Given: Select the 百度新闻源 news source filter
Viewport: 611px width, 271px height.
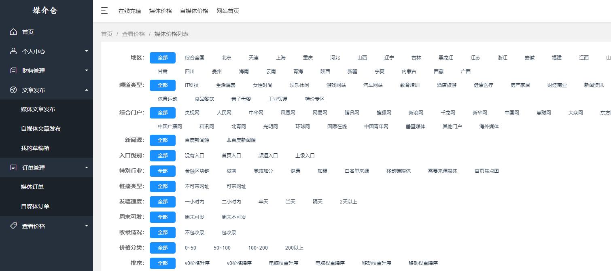Looking at the screenshot, I should 198,140.
